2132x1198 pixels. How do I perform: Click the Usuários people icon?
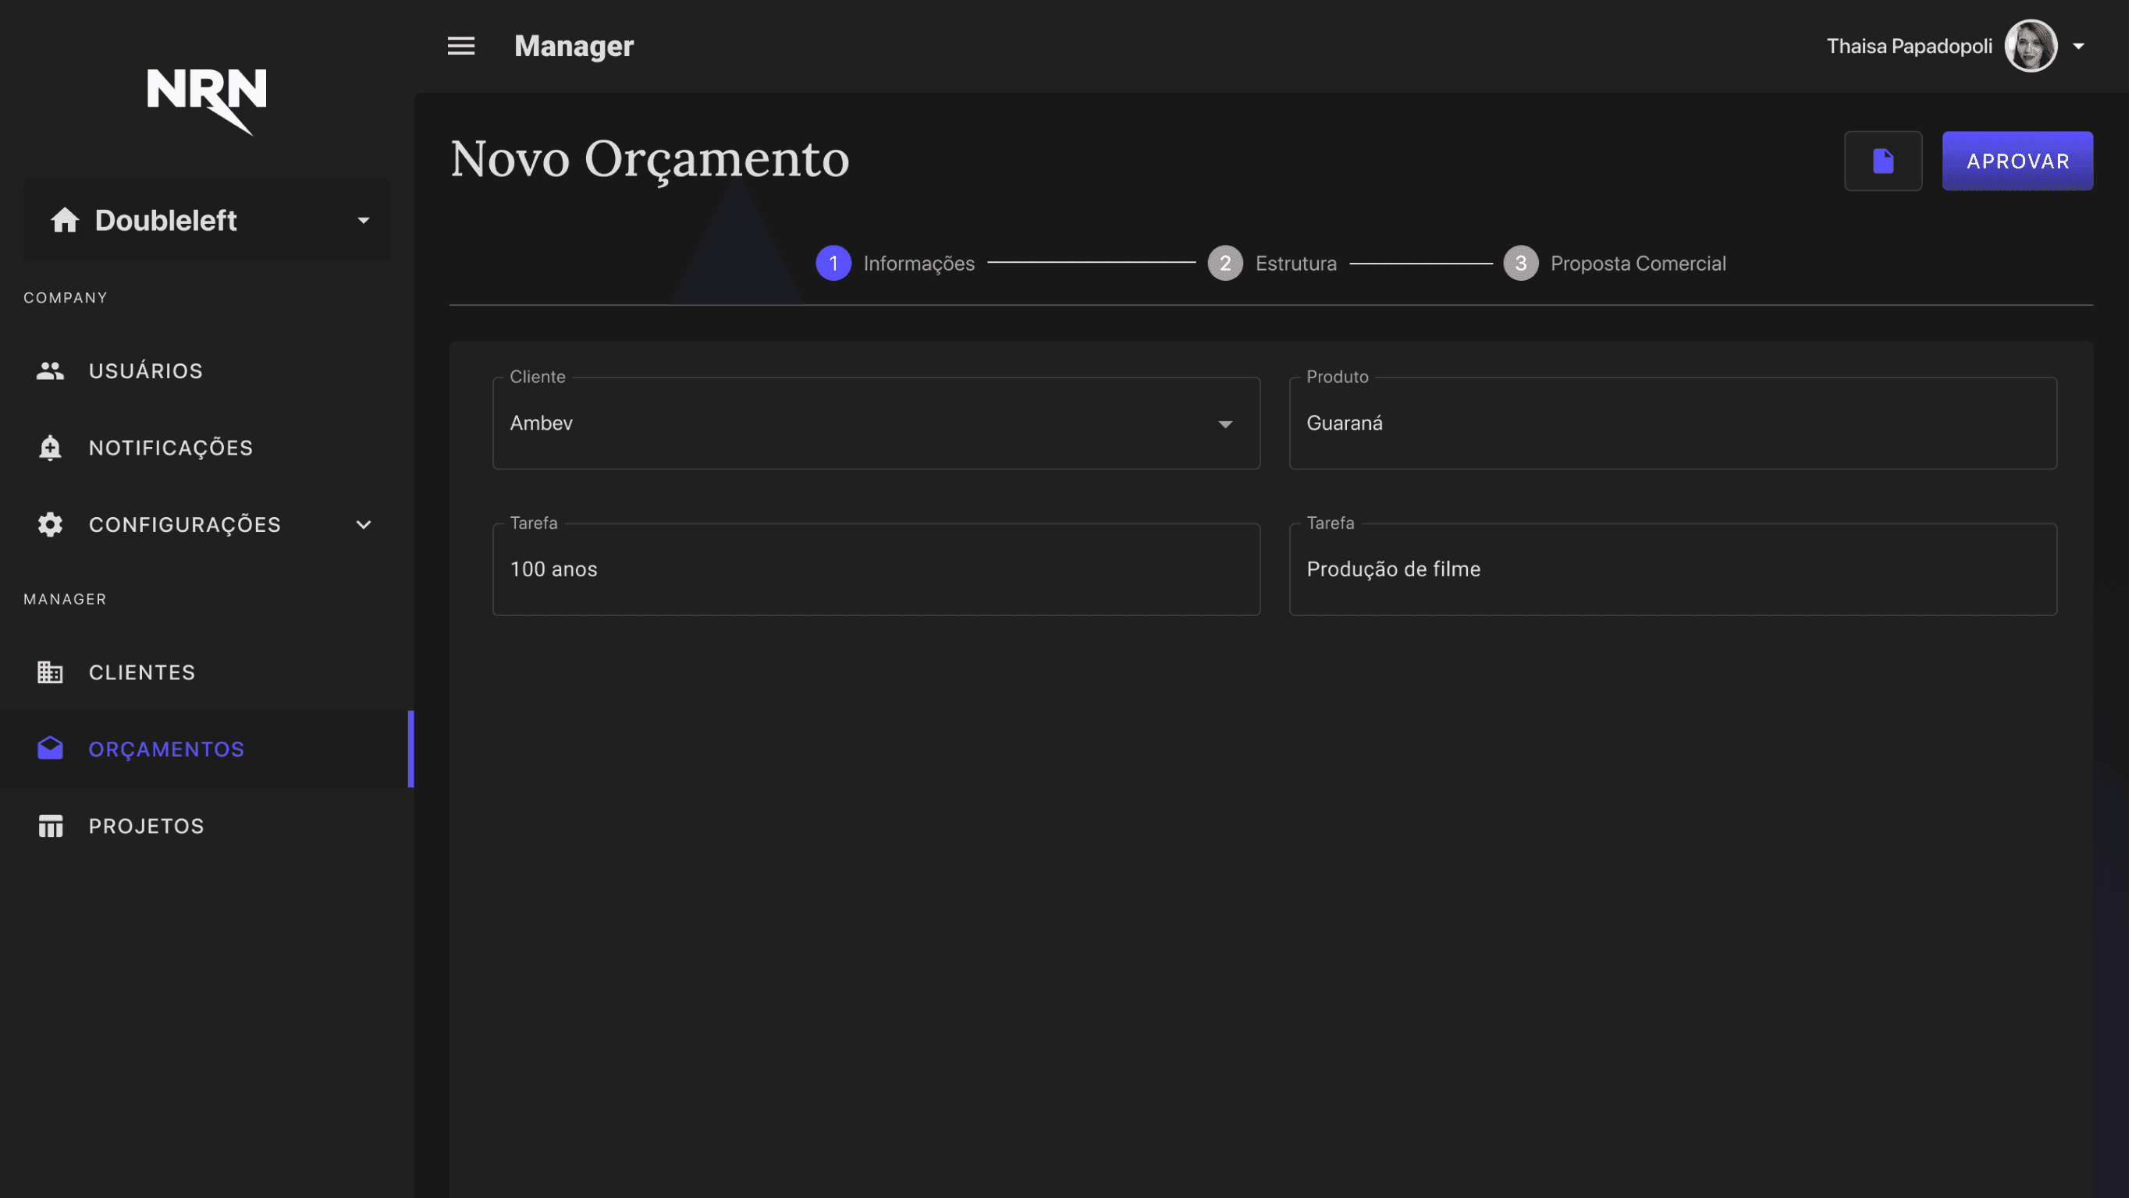[x=51, y=370]
